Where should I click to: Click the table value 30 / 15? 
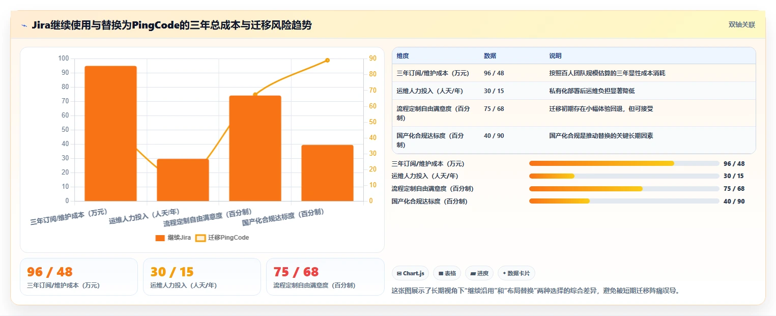coord(494,91)
